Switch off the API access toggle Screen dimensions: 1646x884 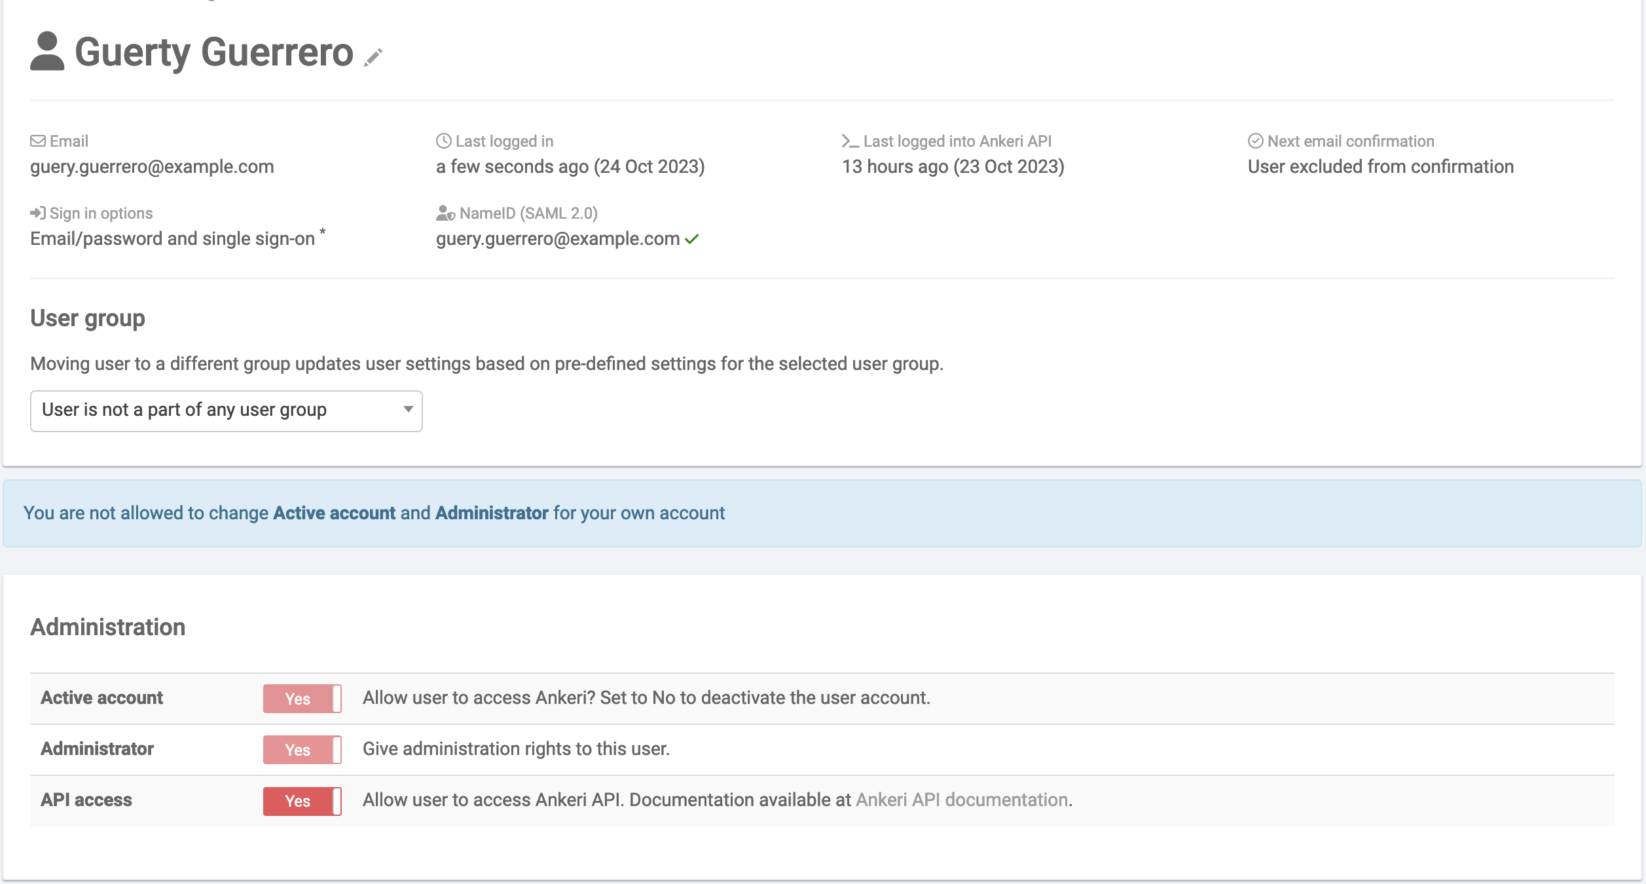click(x=302, y=800)
